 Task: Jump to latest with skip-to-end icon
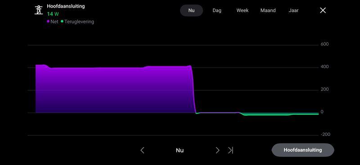click(230, 150)
